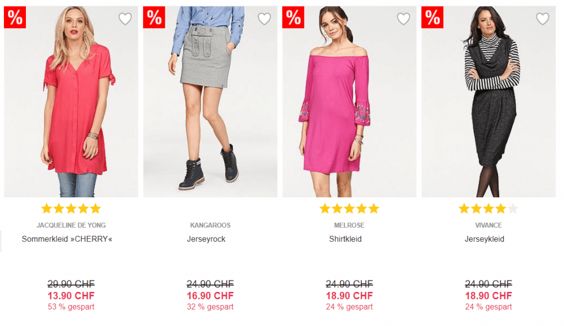Viewport: 564px width, 326px height.
Task: Open four-star rating for Vivance Jerseykleid
Action: tap(489, 208)
